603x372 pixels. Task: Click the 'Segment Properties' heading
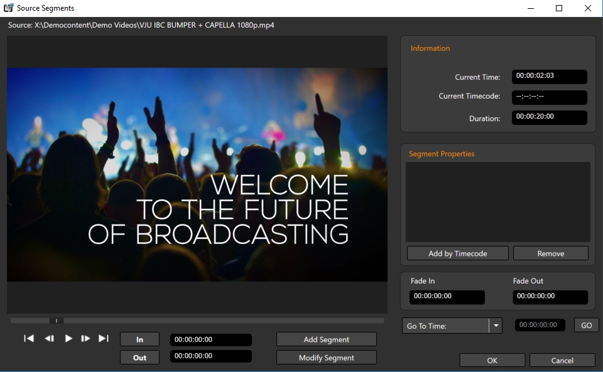click(442, 154)
